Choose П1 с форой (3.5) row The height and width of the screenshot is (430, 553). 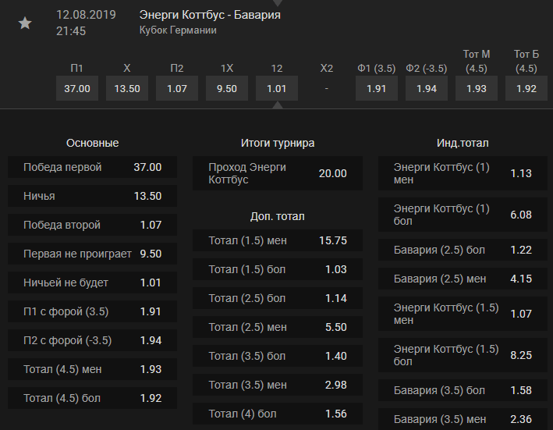tap(92, 312)
